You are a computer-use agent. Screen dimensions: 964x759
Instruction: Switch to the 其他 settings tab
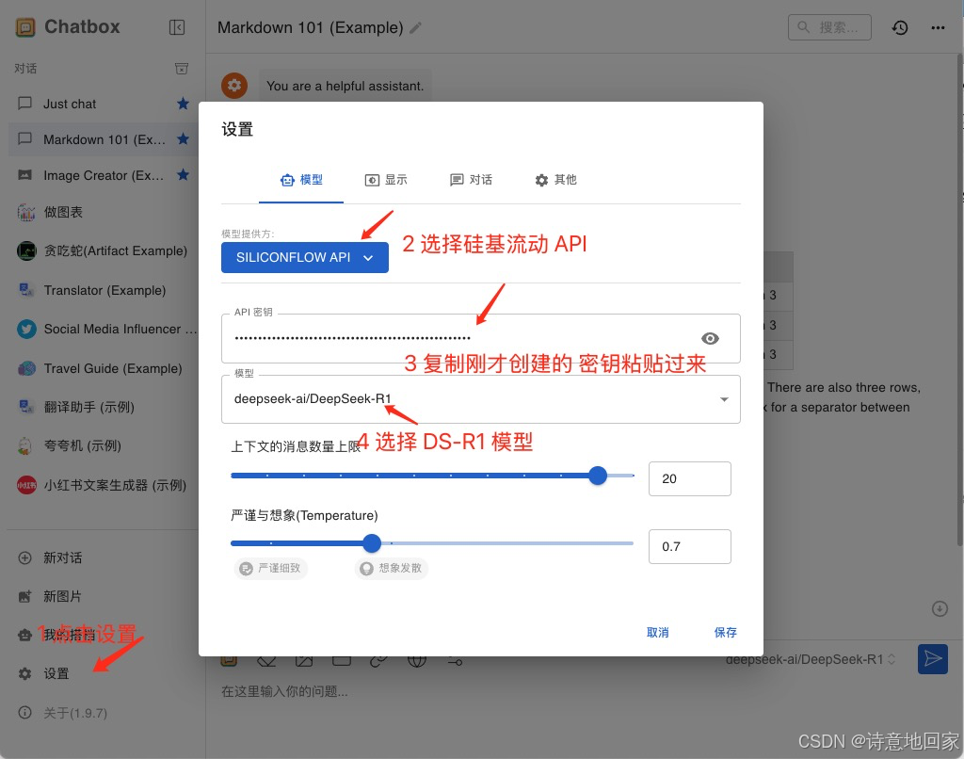pyautogui.click(x=554, y=179)
